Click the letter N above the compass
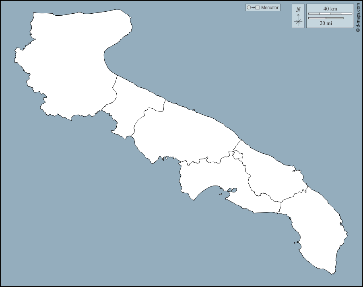This screenshot has width=363, height=287. (298, 10)
